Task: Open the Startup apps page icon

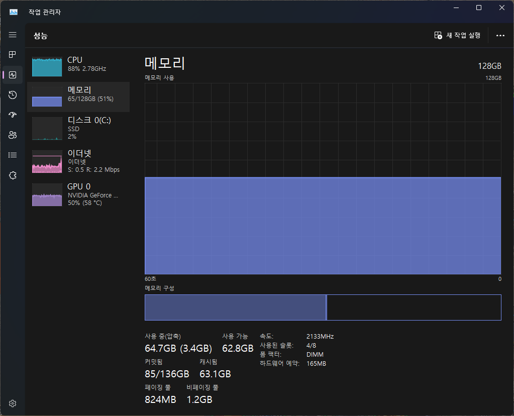Action: 13,115
